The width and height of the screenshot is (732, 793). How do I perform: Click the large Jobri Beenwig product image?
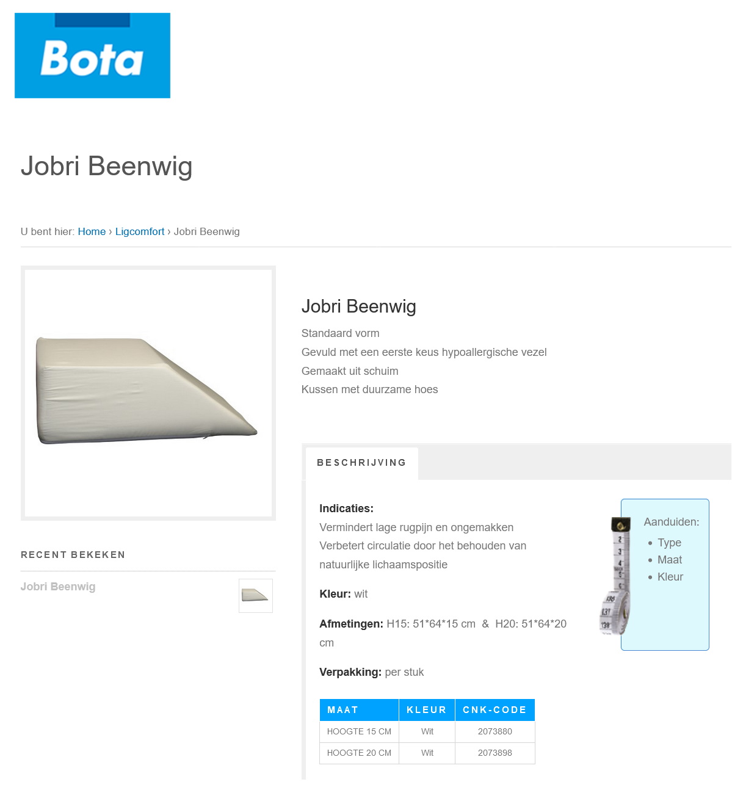148,393
